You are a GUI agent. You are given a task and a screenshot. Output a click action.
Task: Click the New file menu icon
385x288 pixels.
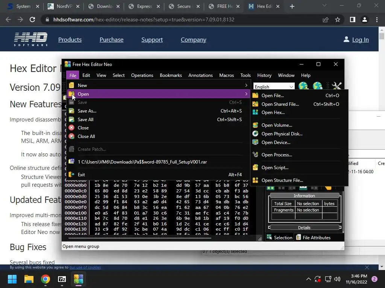tap(71, 85)
